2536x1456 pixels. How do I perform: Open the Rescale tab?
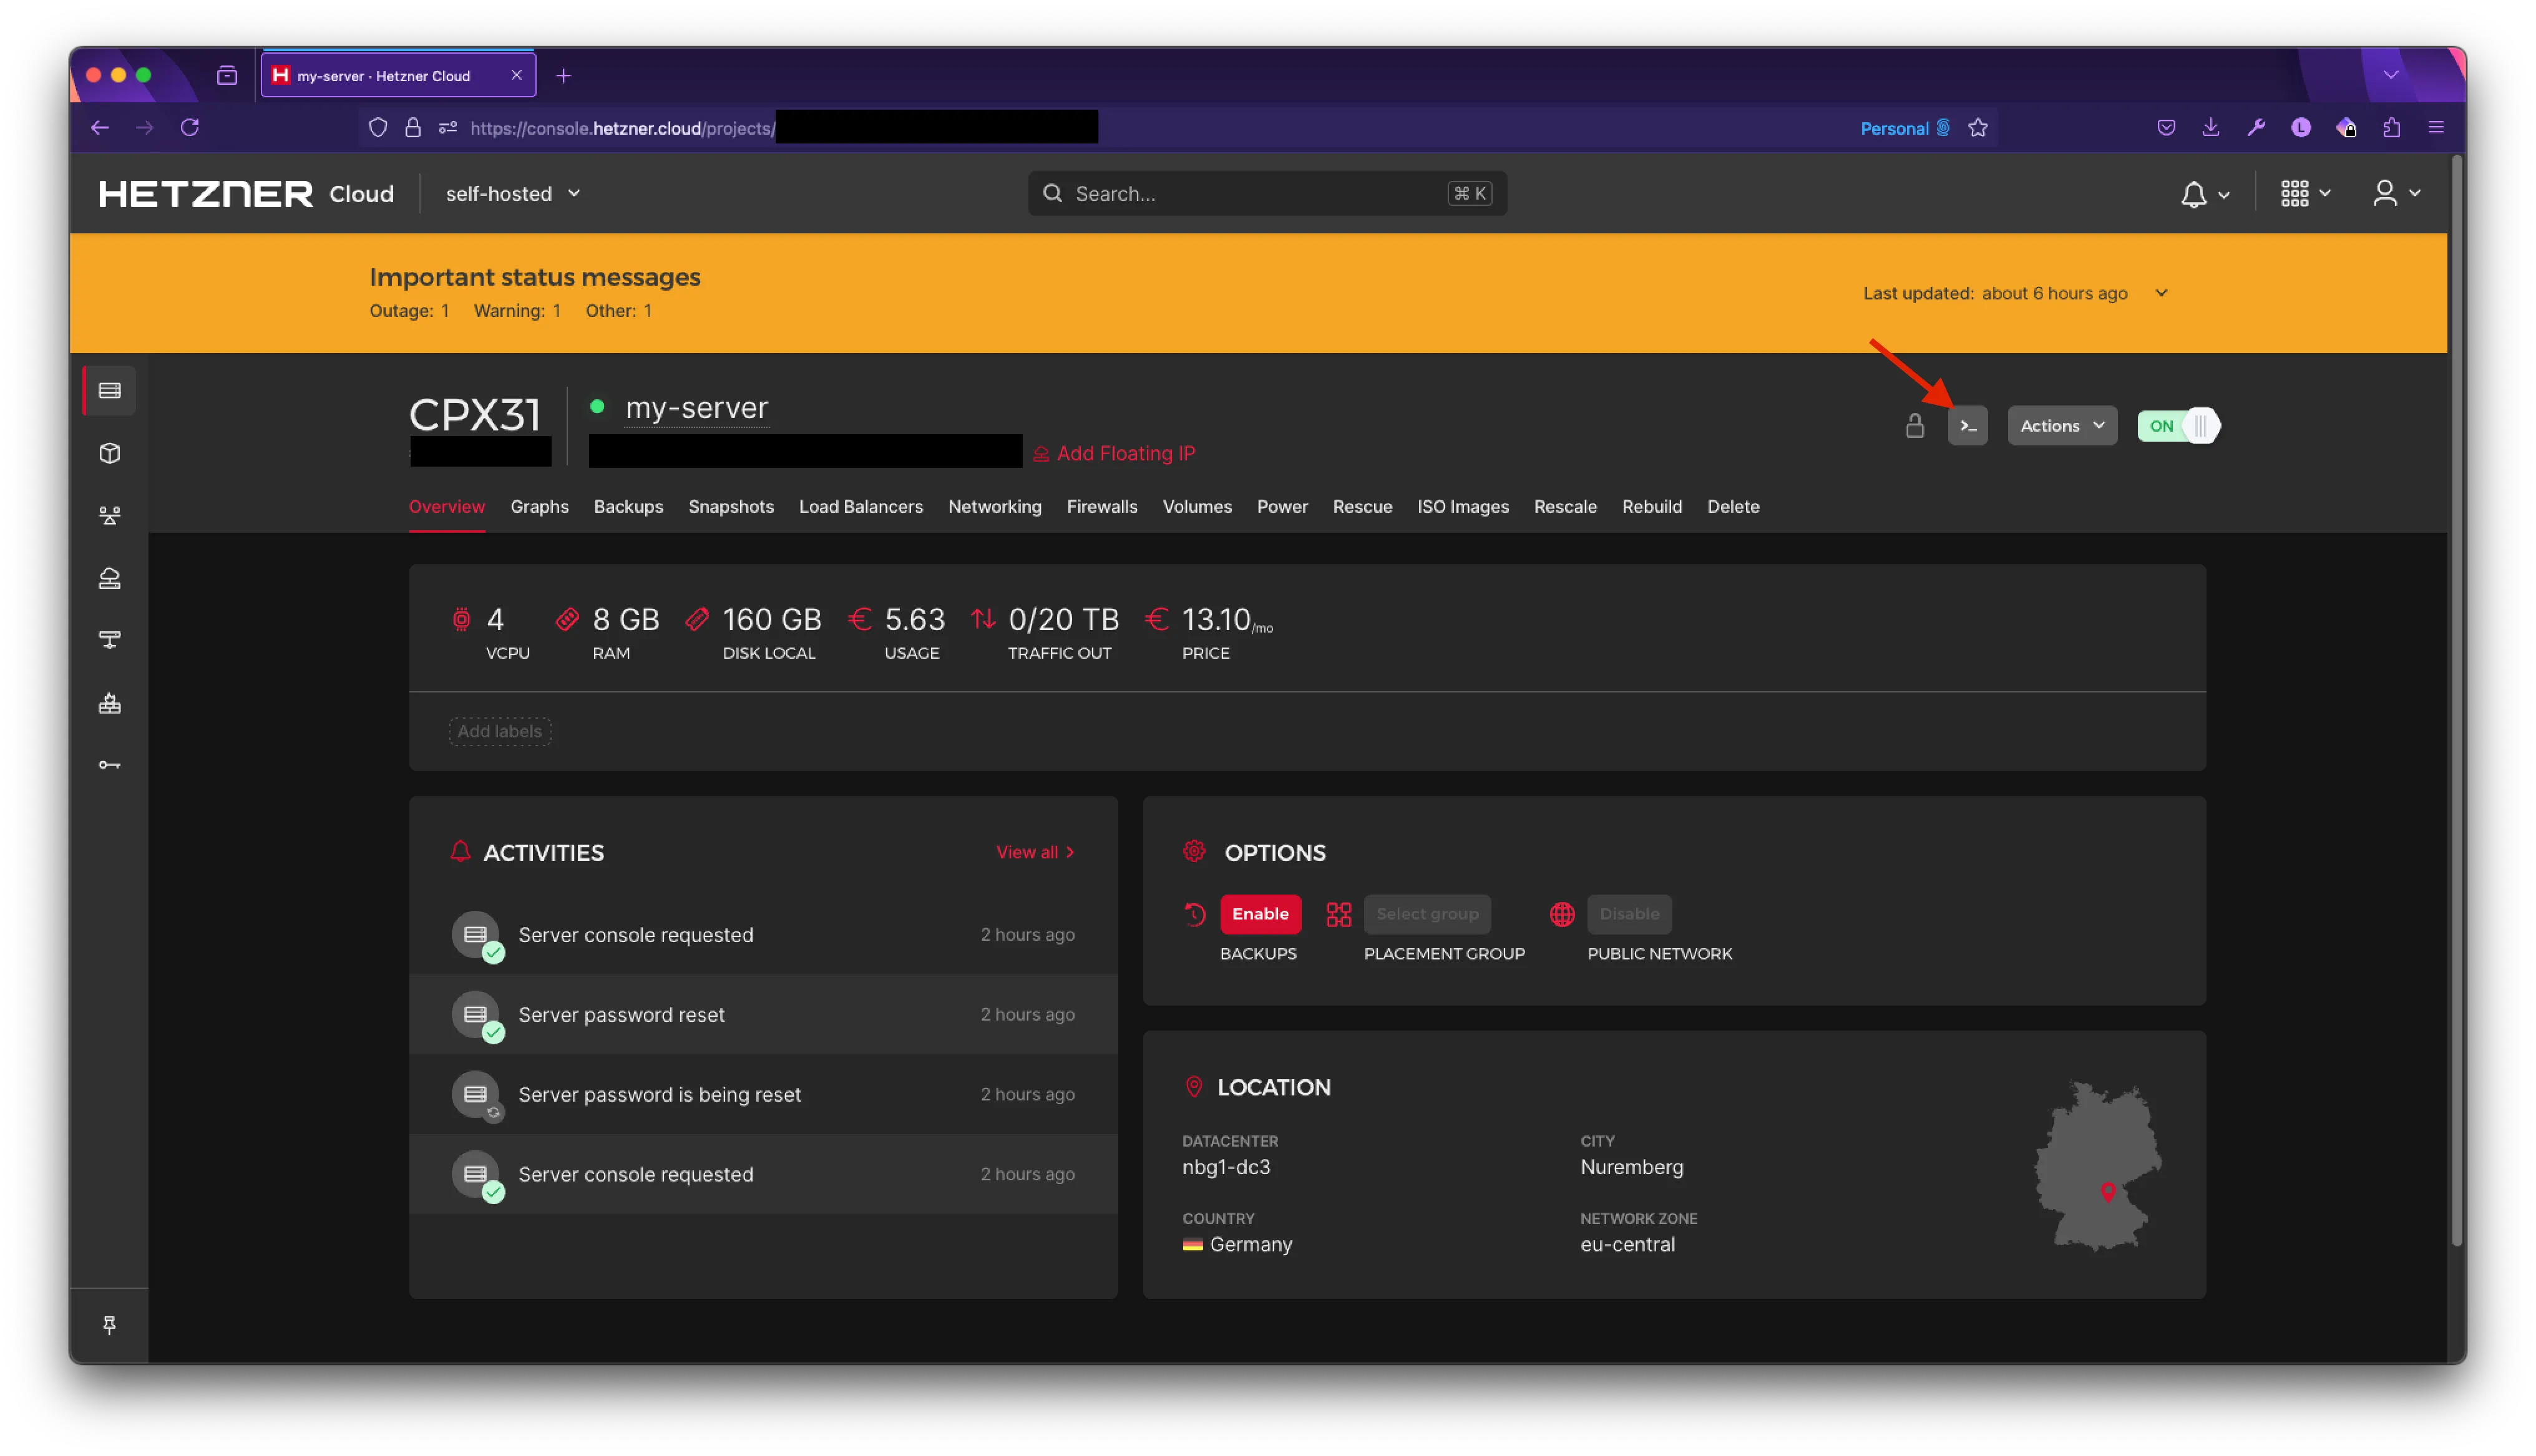[1565, 507]
